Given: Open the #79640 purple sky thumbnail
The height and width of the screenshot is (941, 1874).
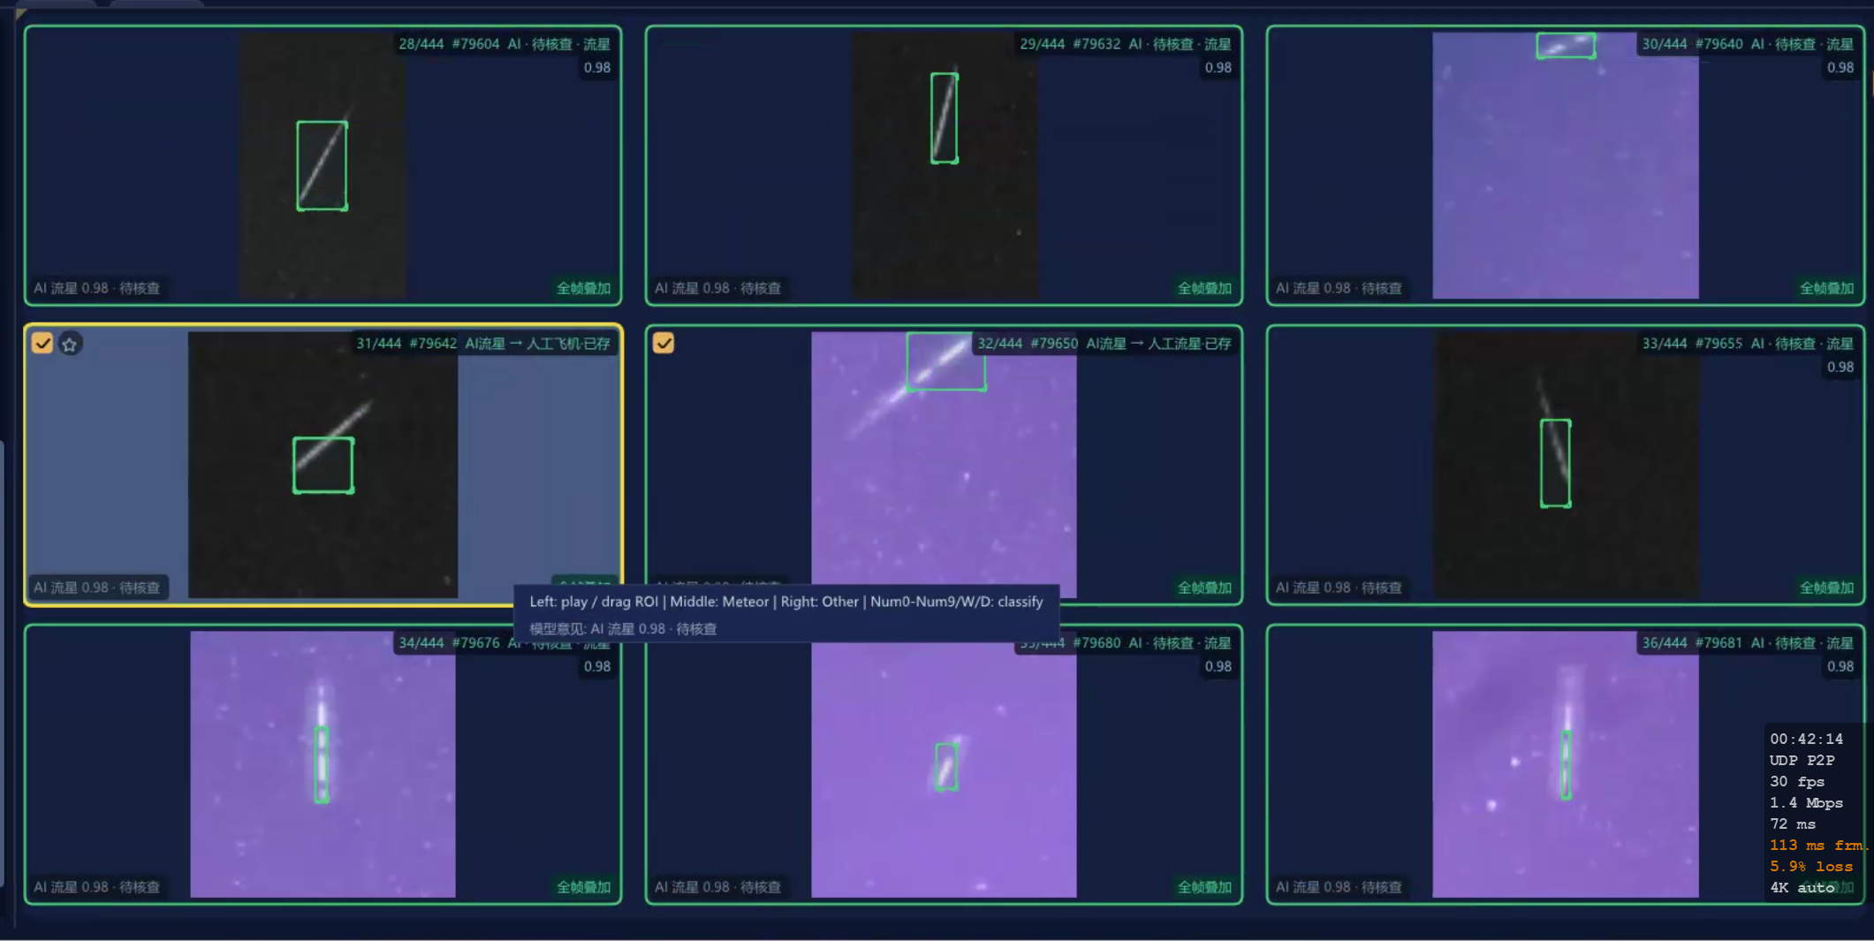Looking at the screenshot, I should point(1565,165).
